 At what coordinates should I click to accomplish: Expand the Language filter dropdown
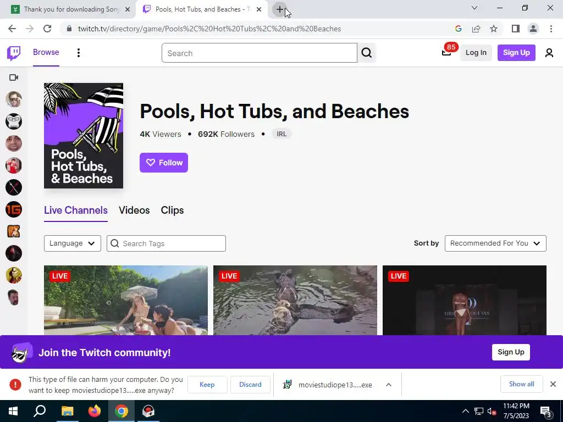(73, 243)
